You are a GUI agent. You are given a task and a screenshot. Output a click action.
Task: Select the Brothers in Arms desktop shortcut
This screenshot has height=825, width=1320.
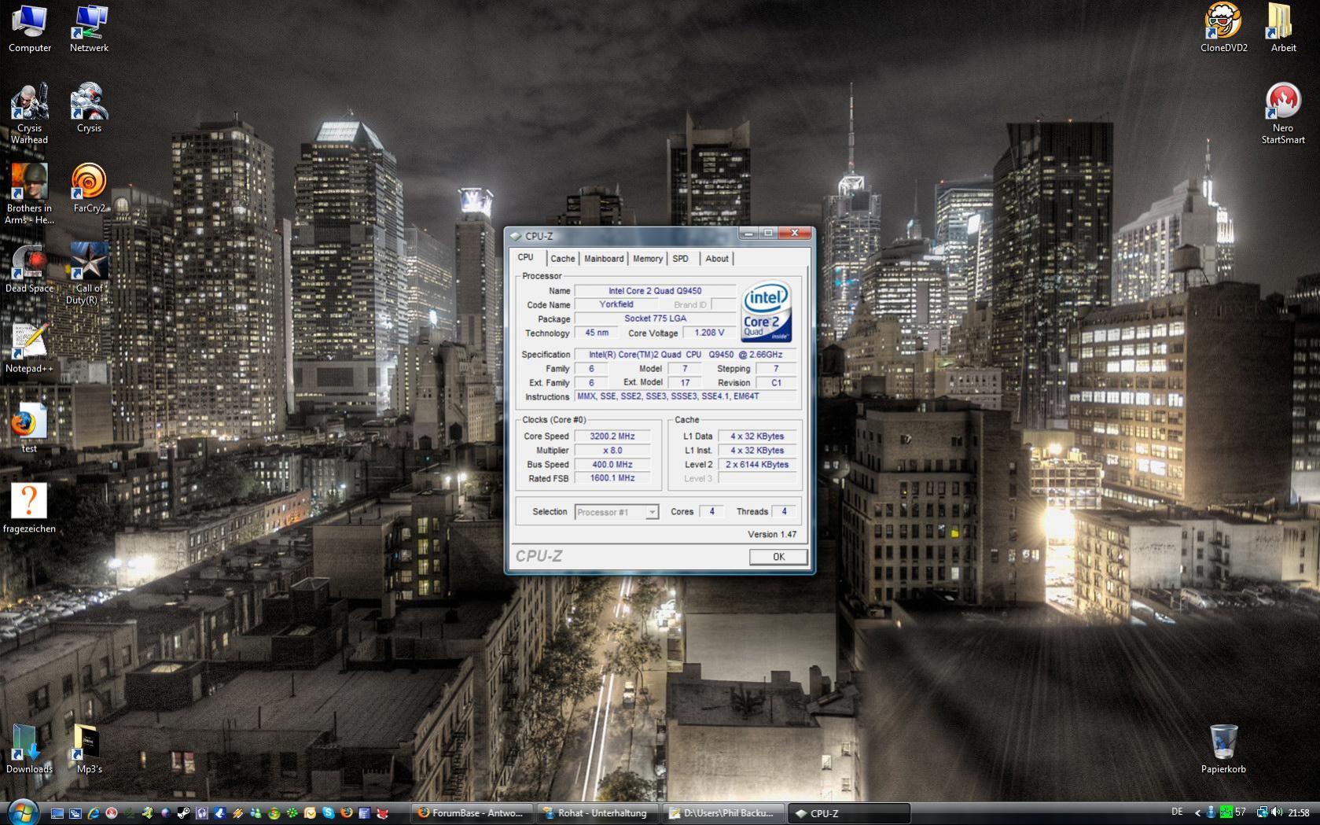point(29,194)
